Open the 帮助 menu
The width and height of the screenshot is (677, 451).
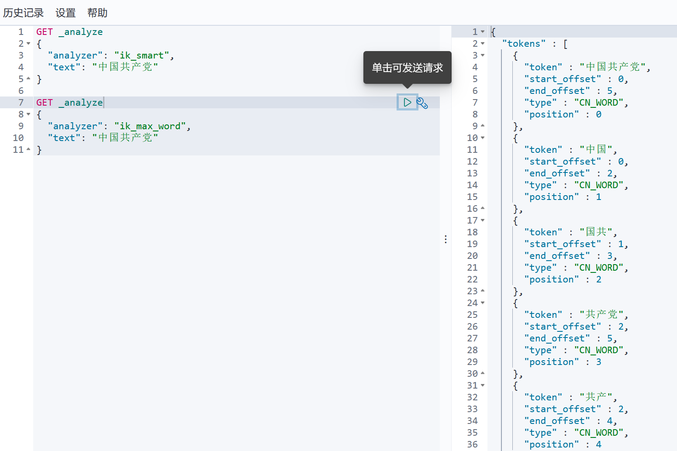click(97, 13)
